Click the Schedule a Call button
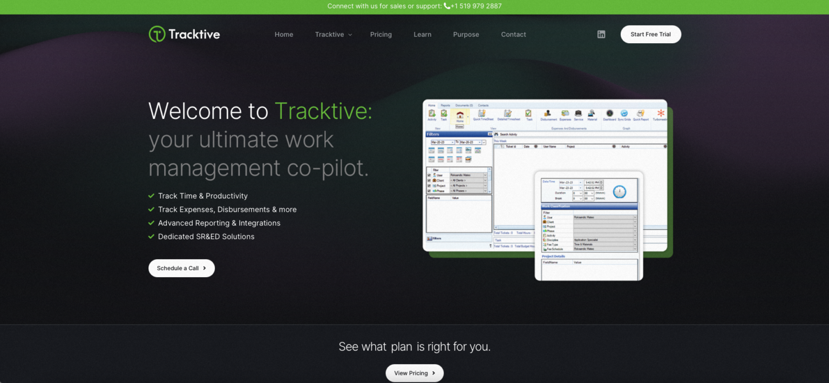829x383 pixels. point(181,268)
